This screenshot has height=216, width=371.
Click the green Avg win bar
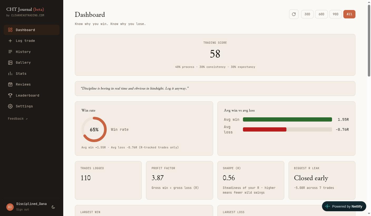coord(287,120)
